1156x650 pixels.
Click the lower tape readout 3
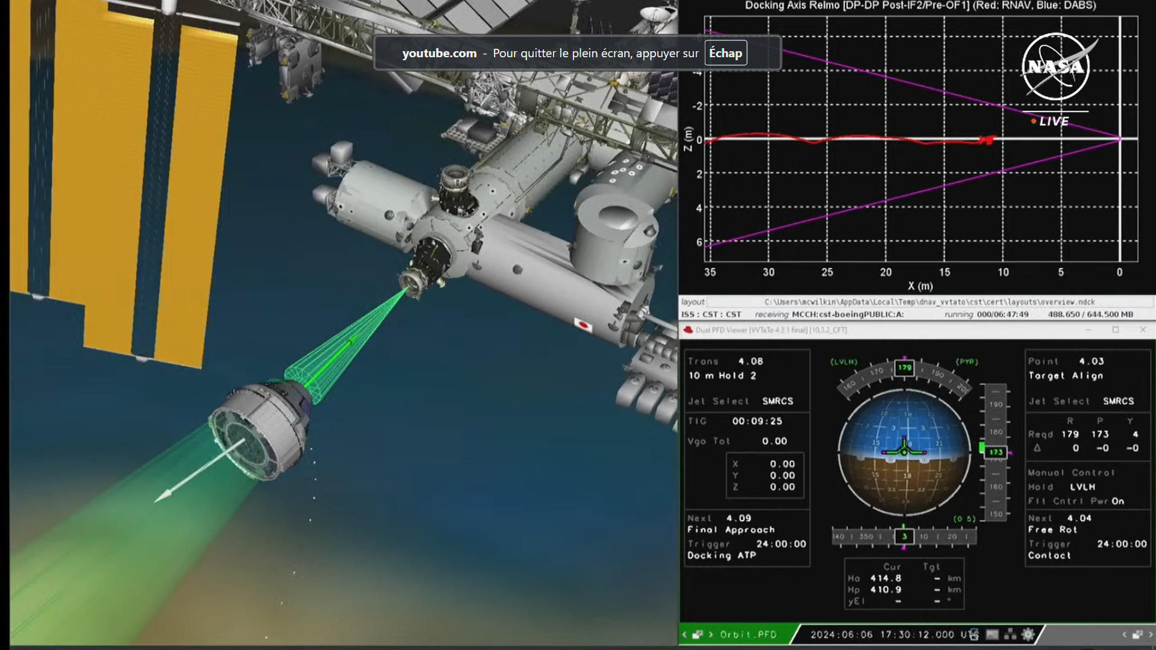pos(904,537)
